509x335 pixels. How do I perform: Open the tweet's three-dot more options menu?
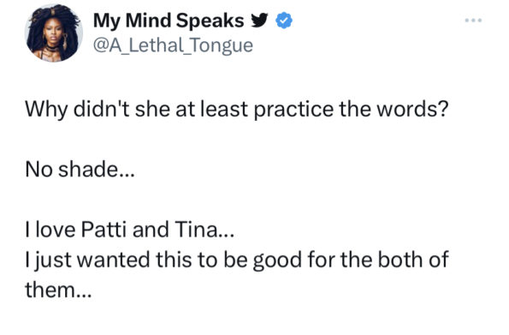pyautogui.click(x=473, y=21)
